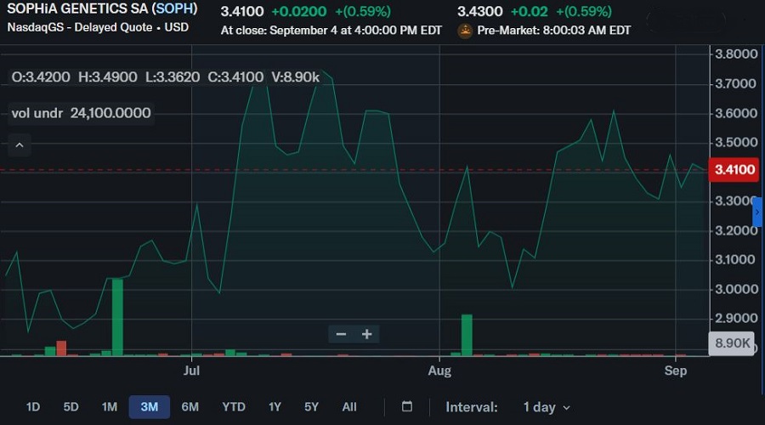Select the 1Y time range
This screenshot has width=765, height=425.
point(275,407)
